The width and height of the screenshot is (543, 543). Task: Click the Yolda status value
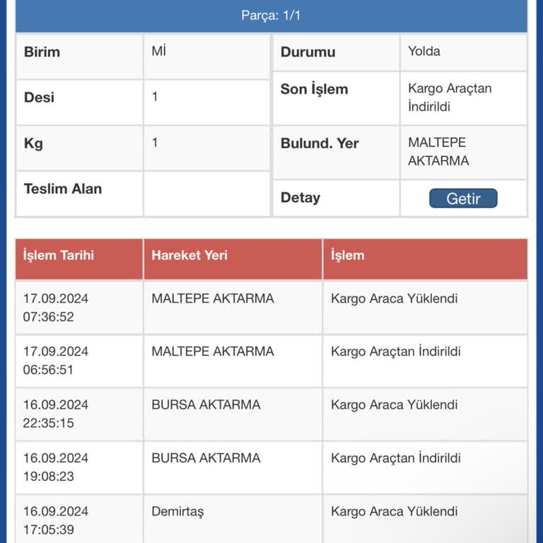click(424, 51)
